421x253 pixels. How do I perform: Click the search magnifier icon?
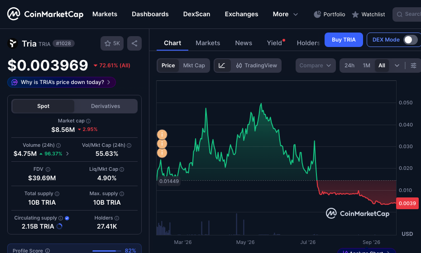[x=400, y=14]
